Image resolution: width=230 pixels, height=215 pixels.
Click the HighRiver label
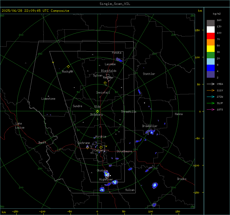(x=106, y=179)
